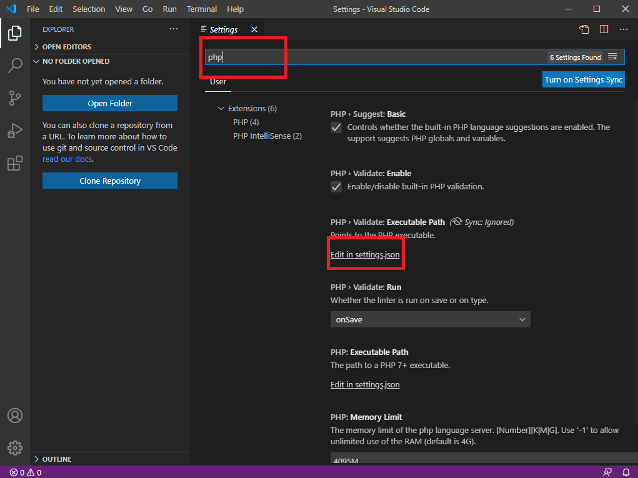Click Turn on Settings Sync button

(x=584, y=80)
